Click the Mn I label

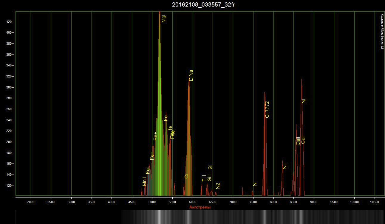[x=145, y=181]
